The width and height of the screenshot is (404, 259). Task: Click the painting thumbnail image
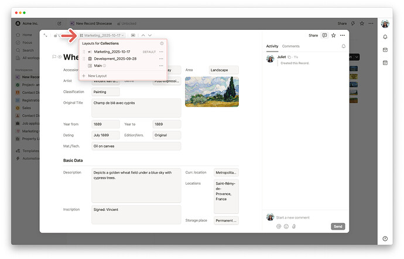212,92
